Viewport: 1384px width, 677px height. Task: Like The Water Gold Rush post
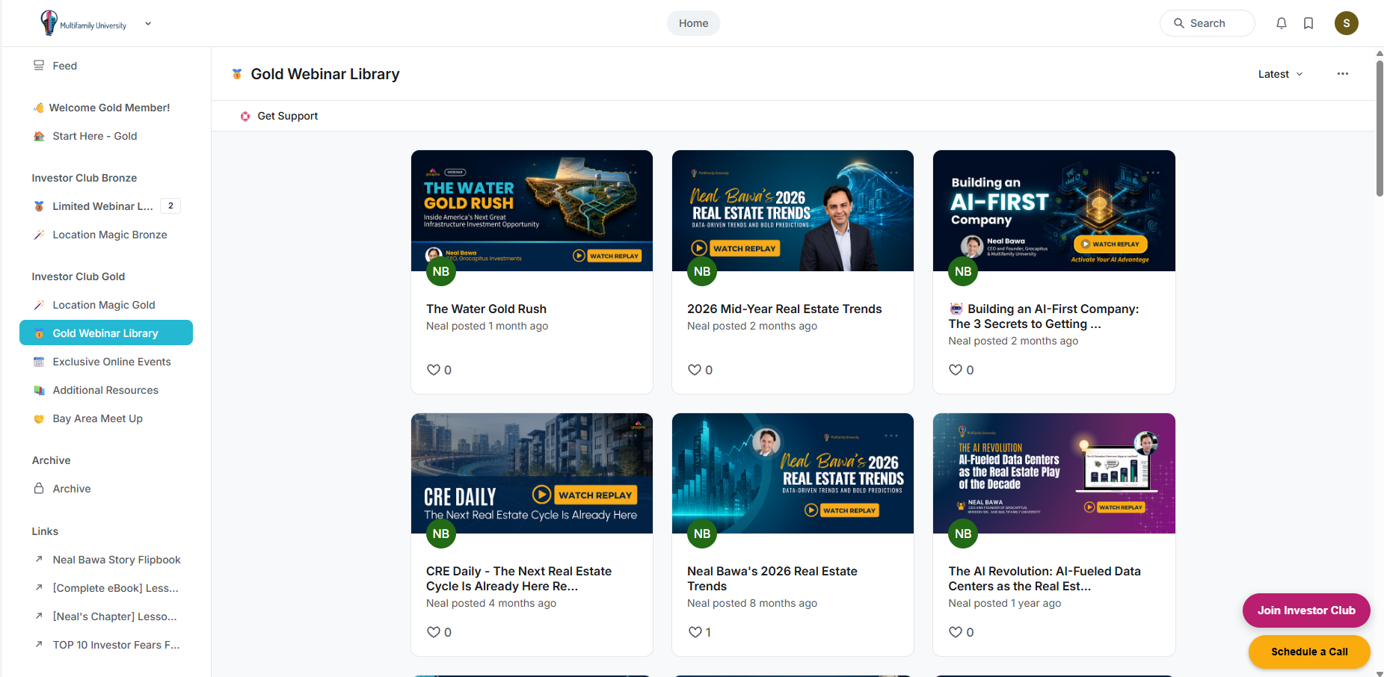tap(433, 370)
